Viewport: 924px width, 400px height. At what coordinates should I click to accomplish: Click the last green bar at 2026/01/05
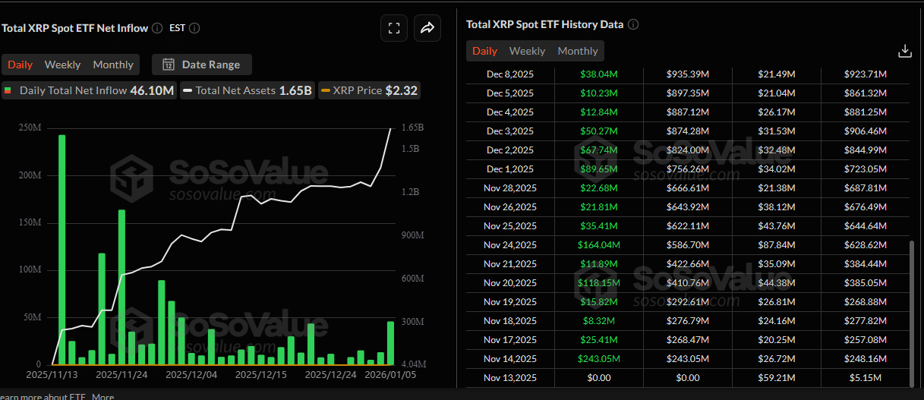pyautogui.click(x=391, y=343)
